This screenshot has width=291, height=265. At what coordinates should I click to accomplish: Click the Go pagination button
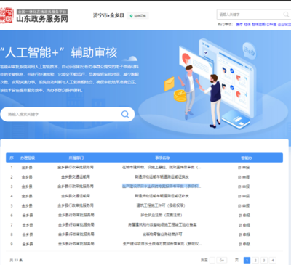click(x=222, y=260)
